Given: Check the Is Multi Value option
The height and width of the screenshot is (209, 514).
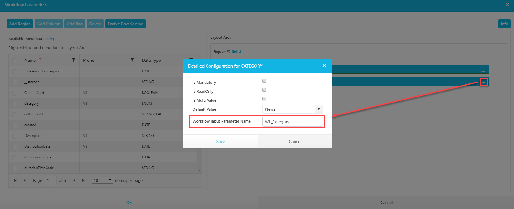Looking at the screenshot, I should (264, 99).
